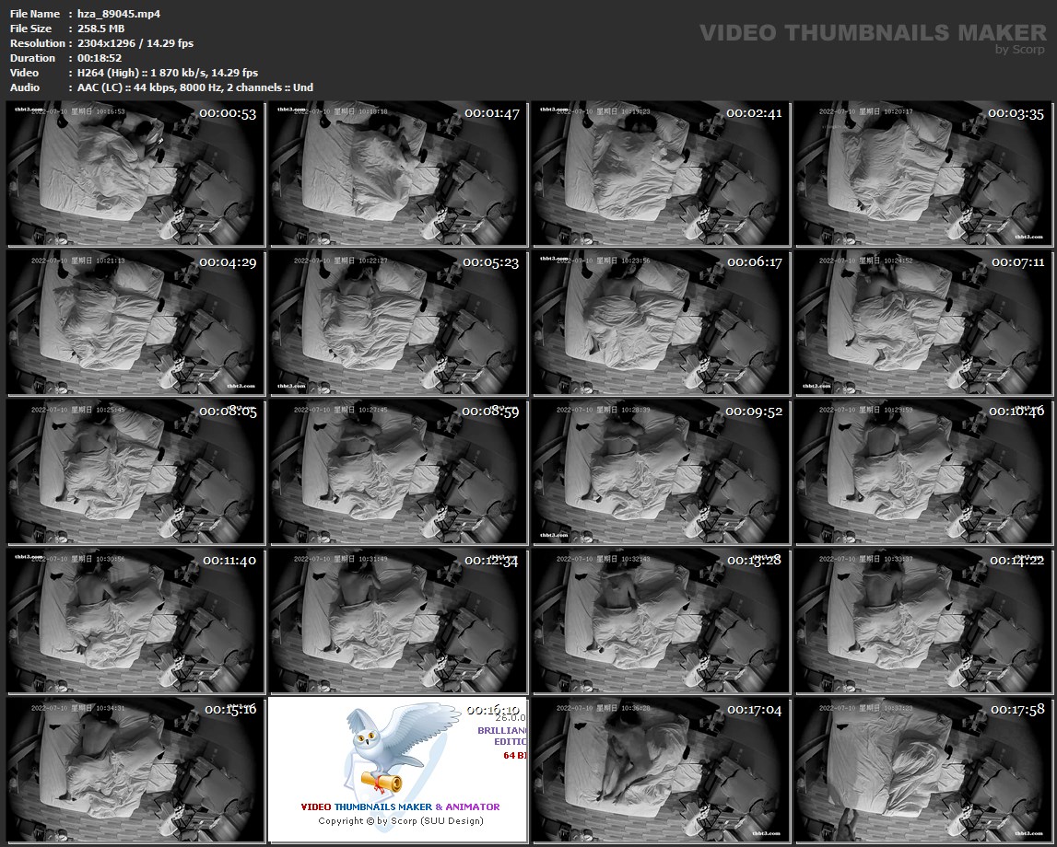Viewport: 1057px width, 847px height.
Task: Click the Duration label
Action: 32,59
